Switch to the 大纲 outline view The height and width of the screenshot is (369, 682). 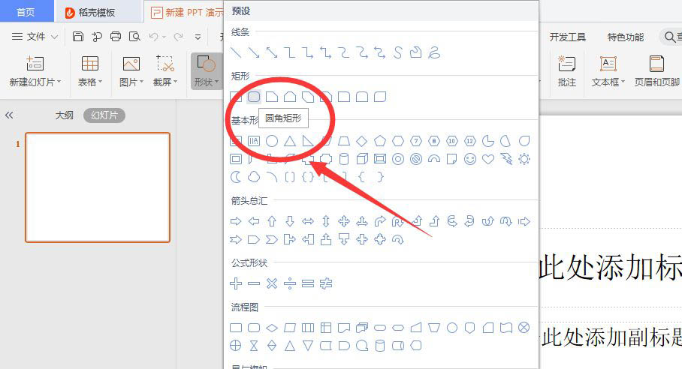64,115
